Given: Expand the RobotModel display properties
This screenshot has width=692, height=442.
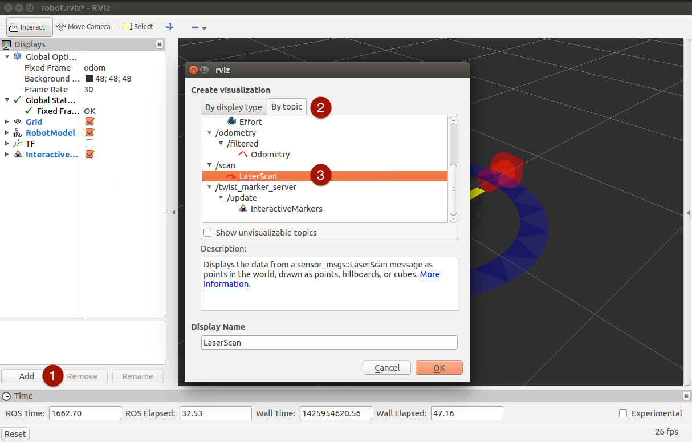Looking at the screenshot, I should pos(7,133).
